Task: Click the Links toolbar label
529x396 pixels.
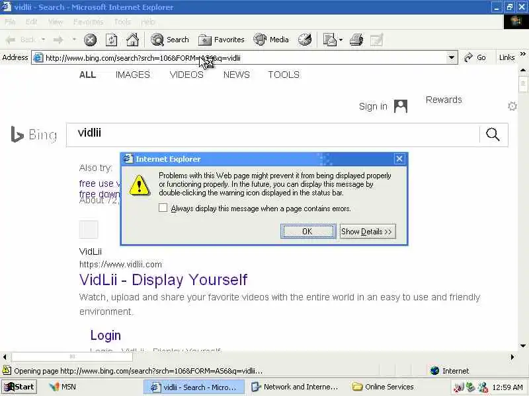Action: pos(507,57)
